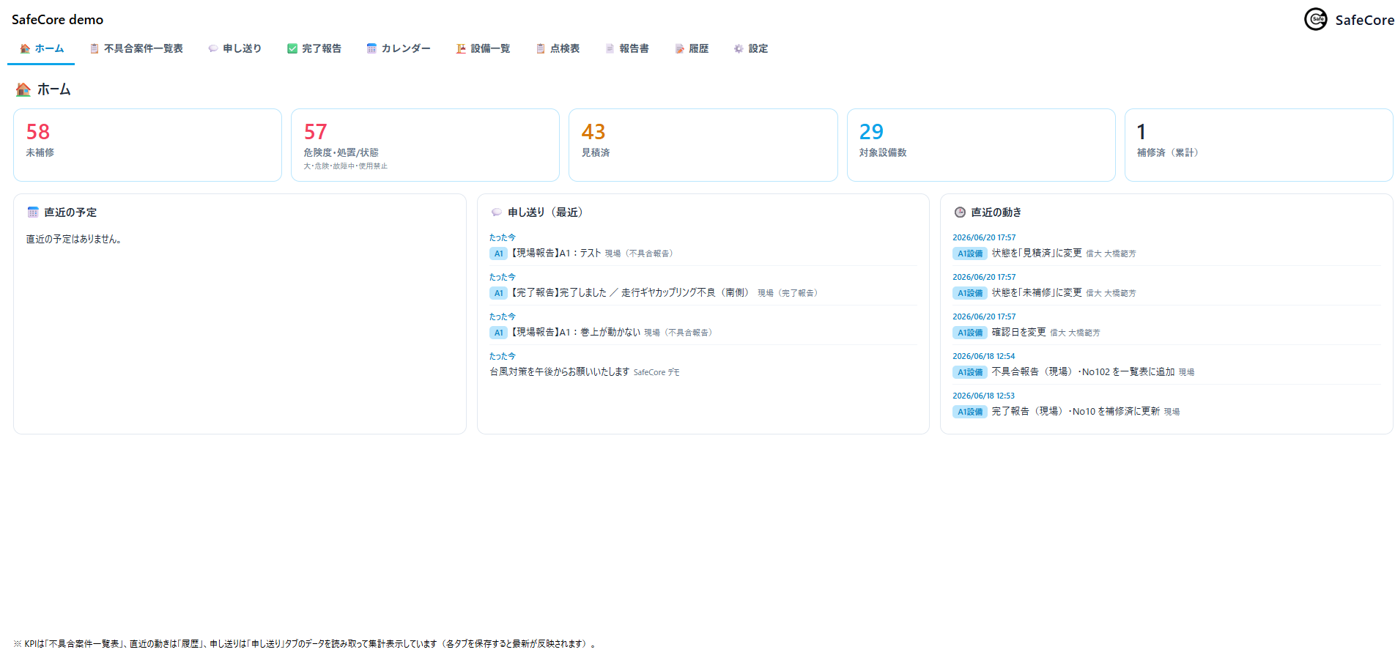Image resolution: width=1395 pixels, height=655 pixels.
Task: Click the home house icon in tab bar
Action: click(x=25, y=48)
